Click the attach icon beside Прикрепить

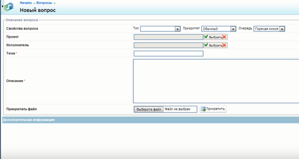204,109
